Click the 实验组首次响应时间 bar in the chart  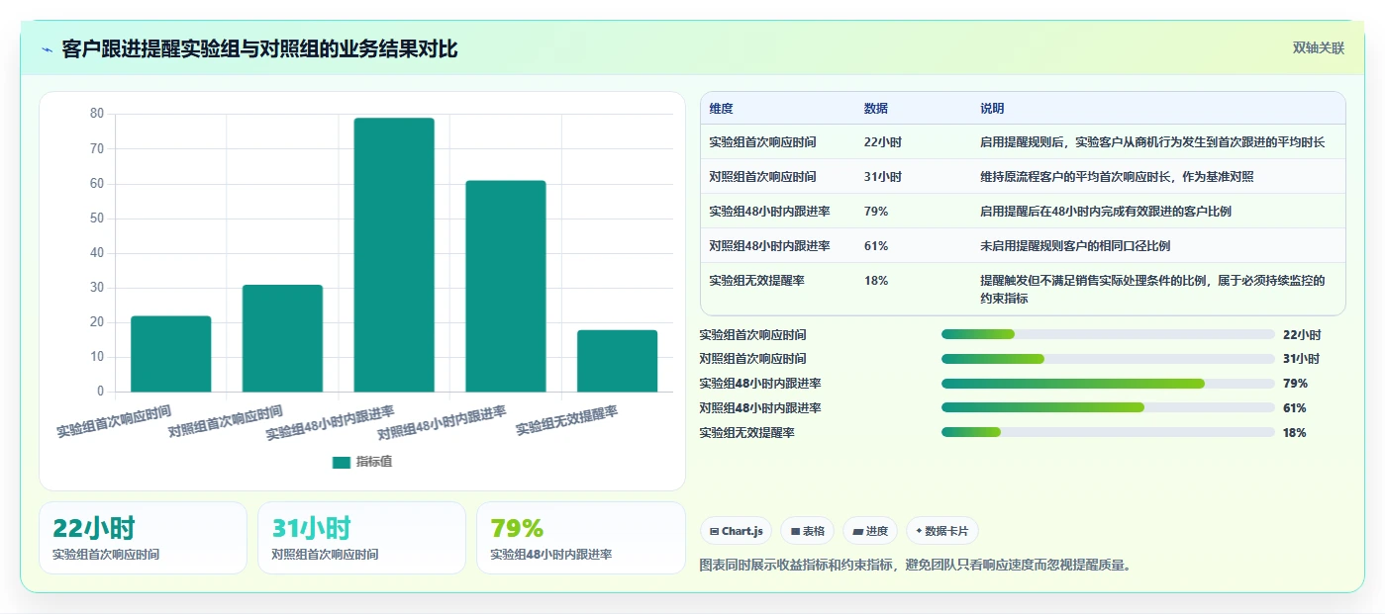tap(171, 354)
